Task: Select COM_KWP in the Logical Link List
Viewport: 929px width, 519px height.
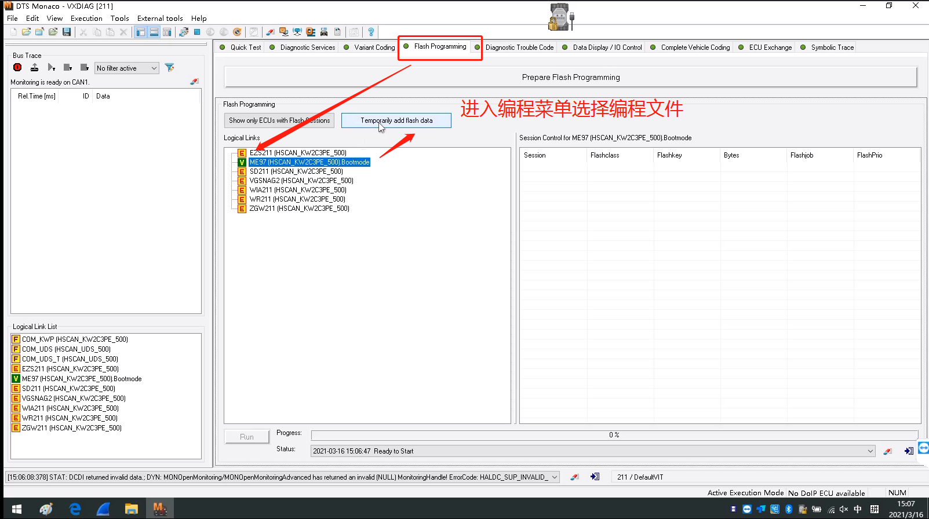Action: 75,339
